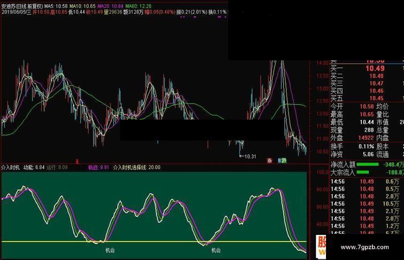The height and width of the screenshot is (260, 404).
Task: Click the 动能: 6.84 indicator value
Action: tap(34, 168)
